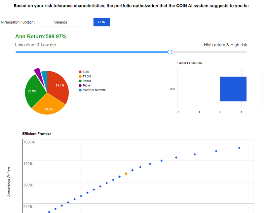Click the exploded purple Tether pie slice

coord(37,72)
